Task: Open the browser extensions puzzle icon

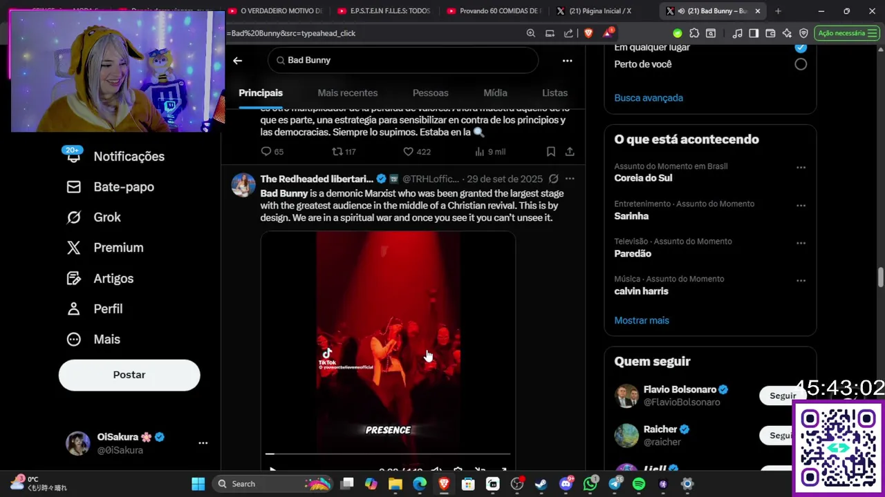Action: click(694, 33)
